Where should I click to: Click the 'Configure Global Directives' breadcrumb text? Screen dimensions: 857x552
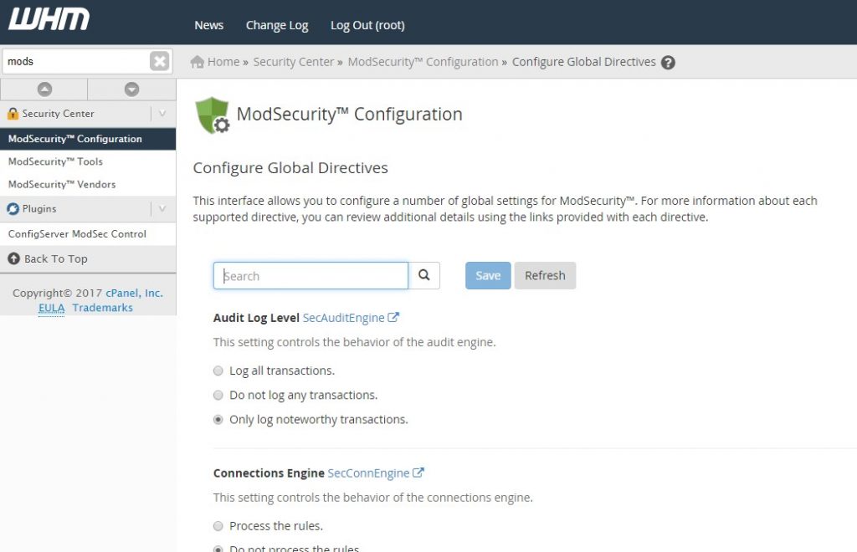coord(583,62)
